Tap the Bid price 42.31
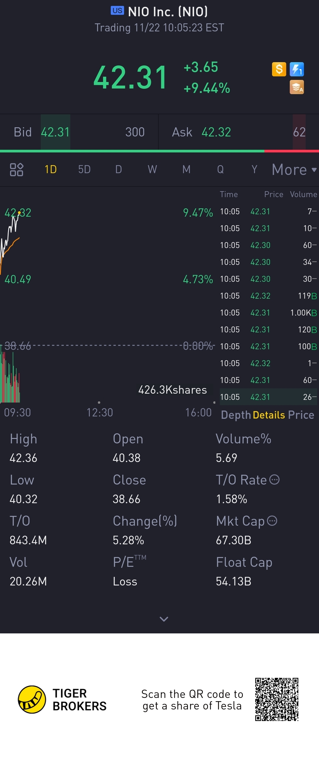This screenshot has height=766, width=319. [55, 132]
